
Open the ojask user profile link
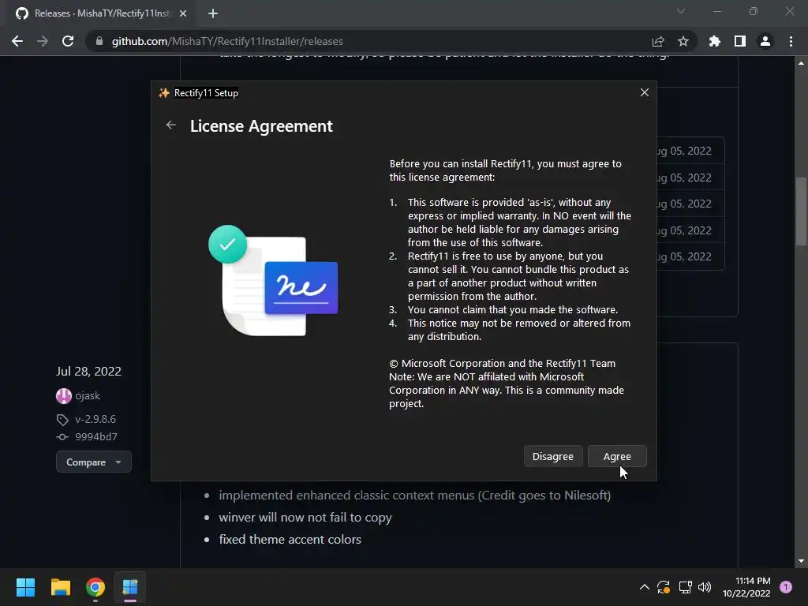(88, 396)
